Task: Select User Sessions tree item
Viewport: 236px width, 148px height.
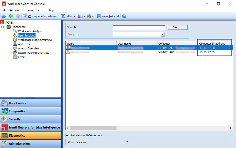Action: pos(27,35)
